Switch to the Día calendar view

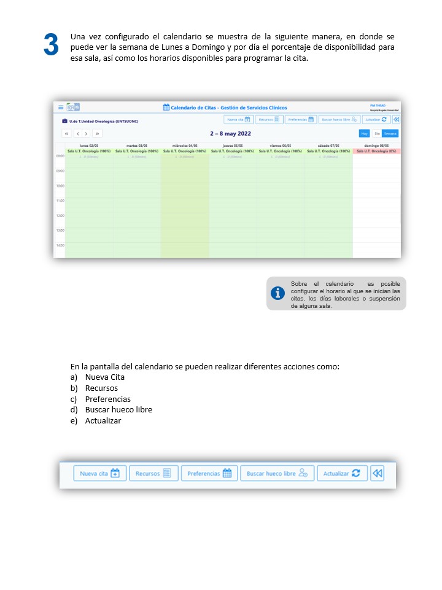tap(377, 133)
